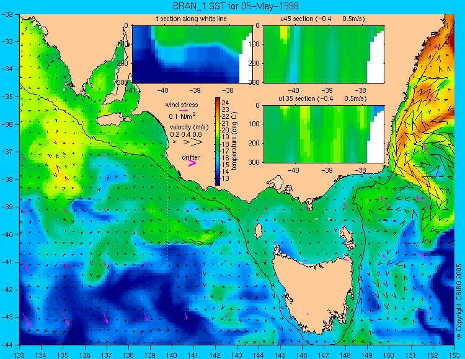Click the temperature color bar
This screenshot has height=359, width=465.
coord(218,142)
